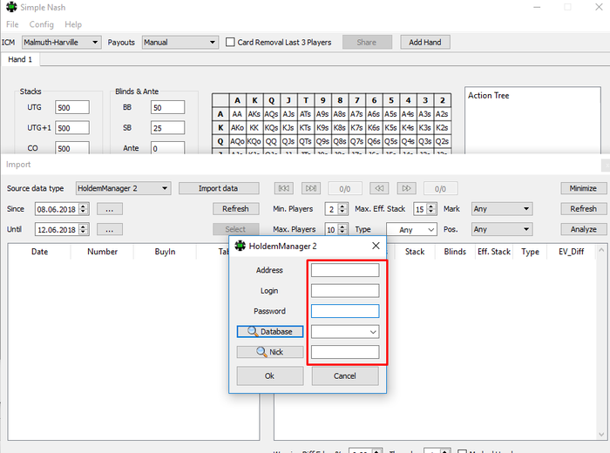Open the ICM Malmuth-Harville dropdown

pyautogui.click(x=62, y=42)
